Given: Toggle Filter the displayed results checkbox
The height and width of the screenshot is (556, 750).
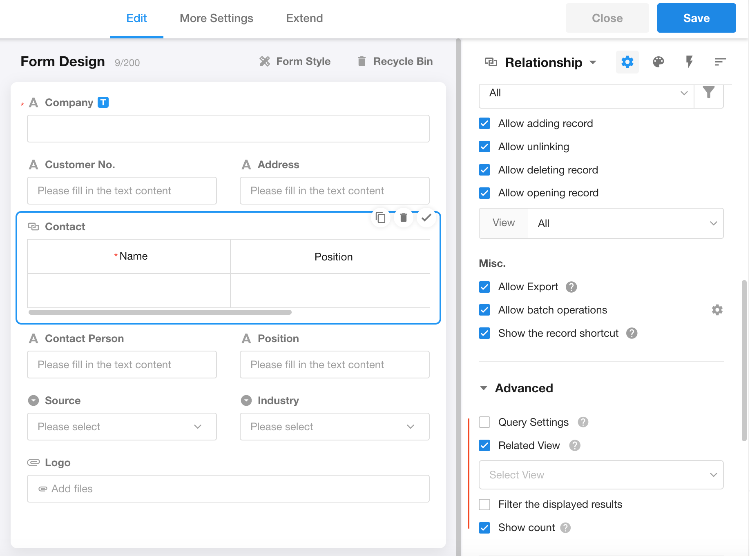Looking at the screenshot, I should coord(484,505).
